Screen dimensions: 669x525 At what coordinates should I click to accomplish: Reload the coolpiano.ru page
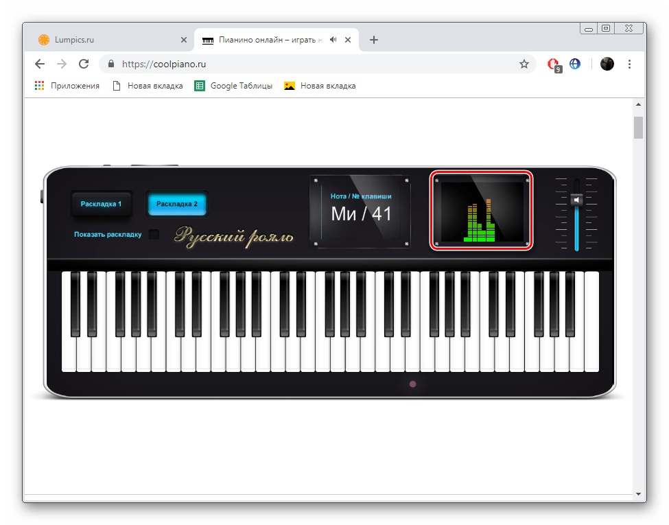tap(84, 64)
